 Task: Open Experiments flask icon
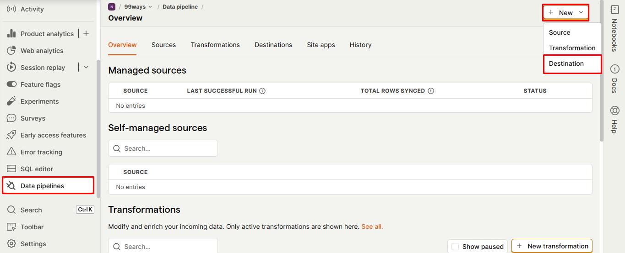pyautogui.click(x=12, y=101)
